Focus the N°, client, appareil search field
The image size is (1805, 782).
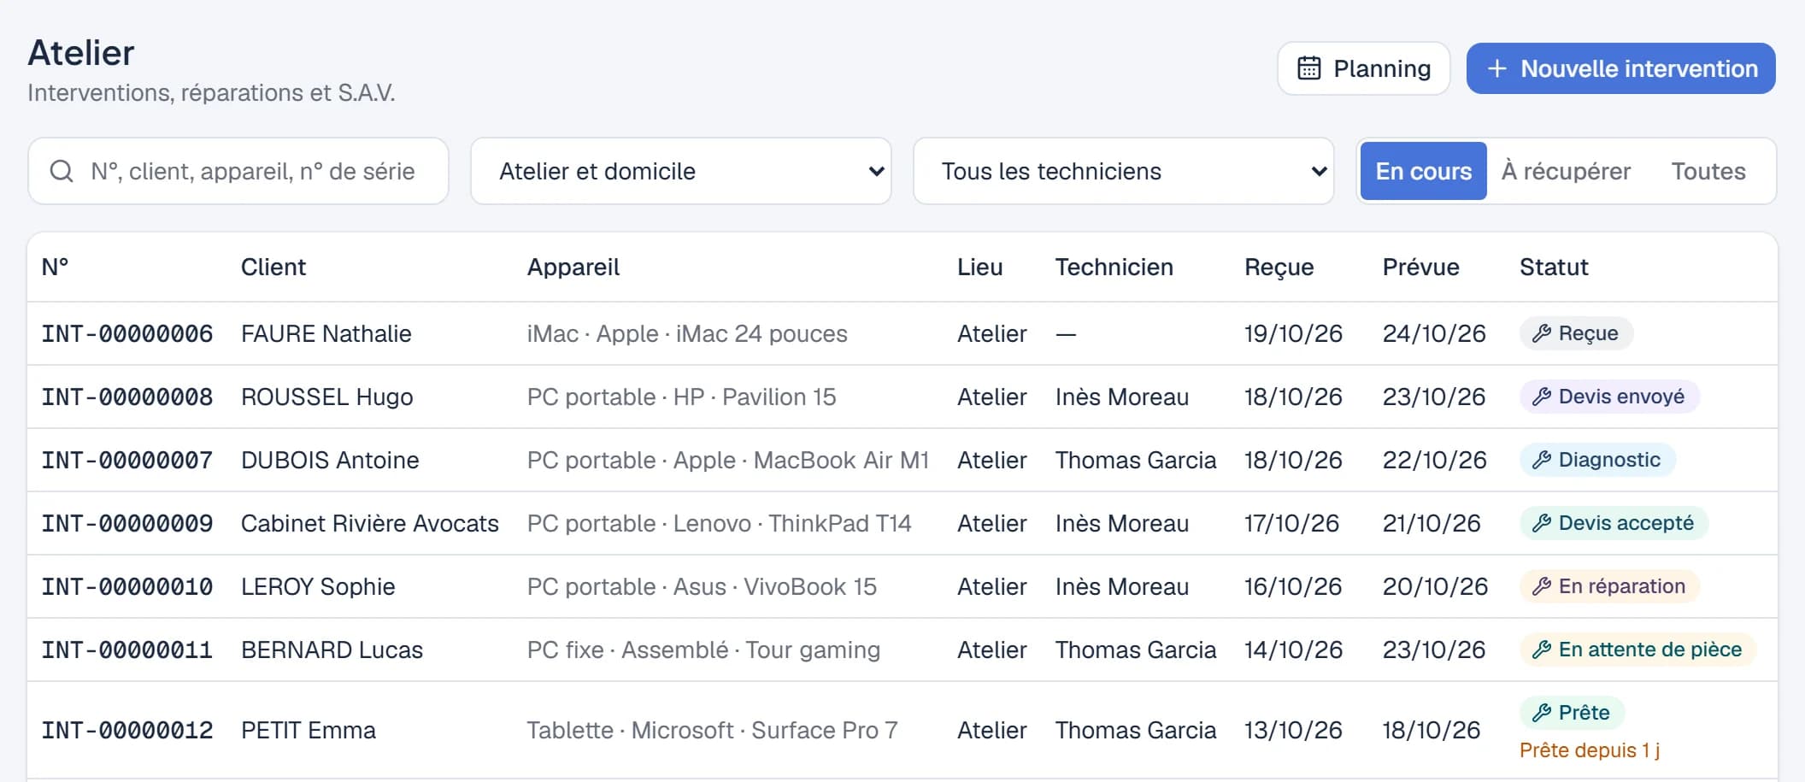pos(238,171)
